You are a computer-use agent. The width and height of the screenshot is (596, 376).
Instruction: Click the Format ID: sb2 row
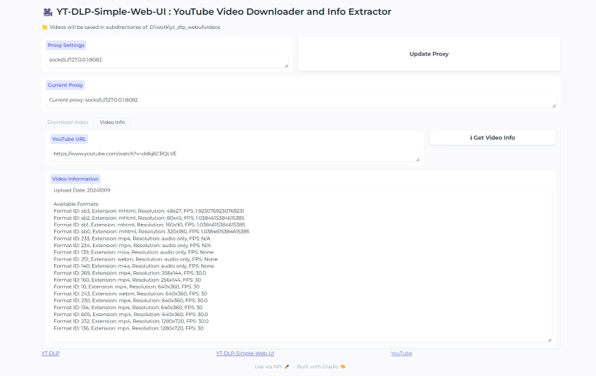tap(149, 218)
